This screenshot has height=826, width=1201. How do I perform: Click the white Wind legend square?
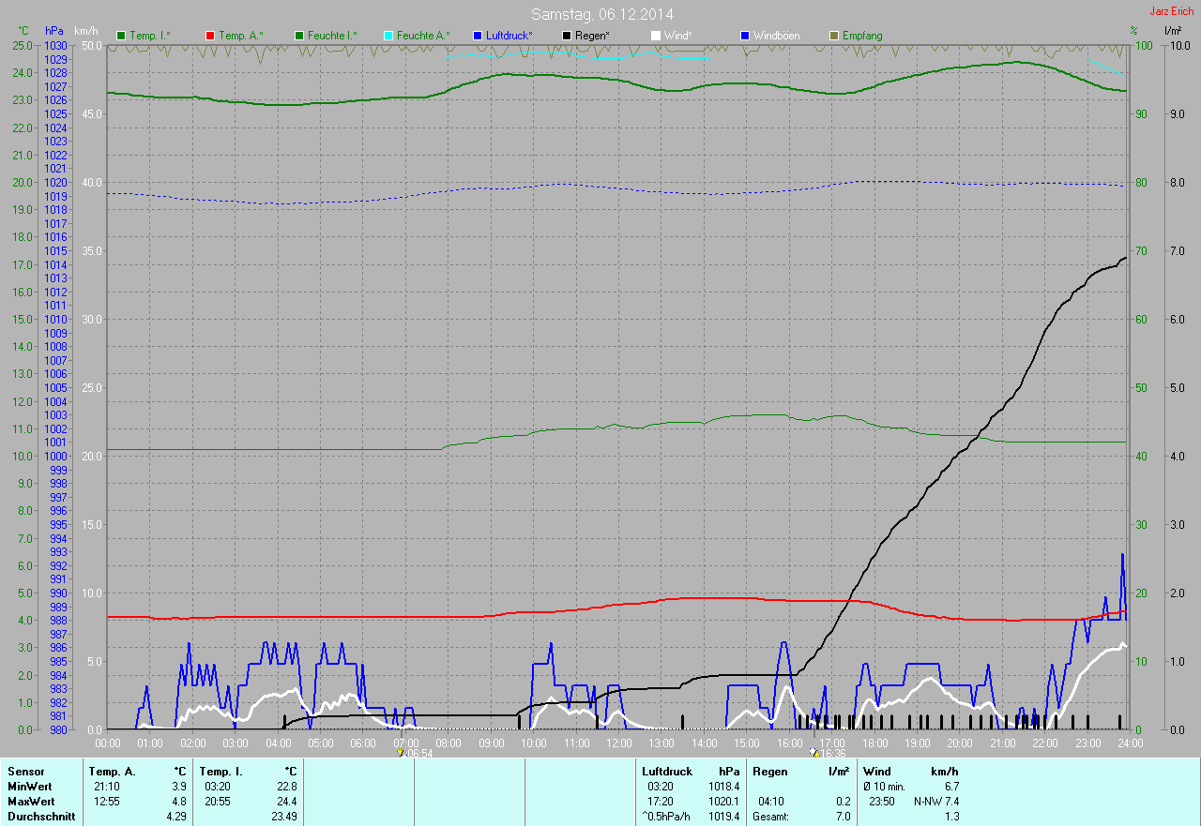(656, 36)
